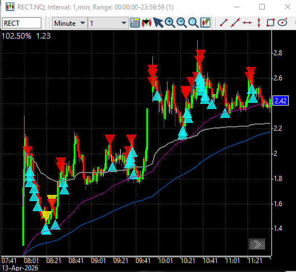This screenshot has width=296, height=272.
Task: Click the 09:21 time axis label
Action: point(121,261)
